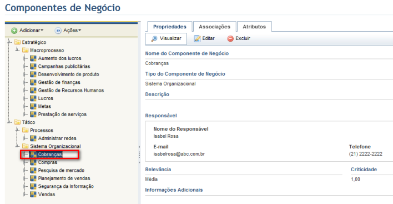Select Prestação de serviços tree item

[62, 115]
